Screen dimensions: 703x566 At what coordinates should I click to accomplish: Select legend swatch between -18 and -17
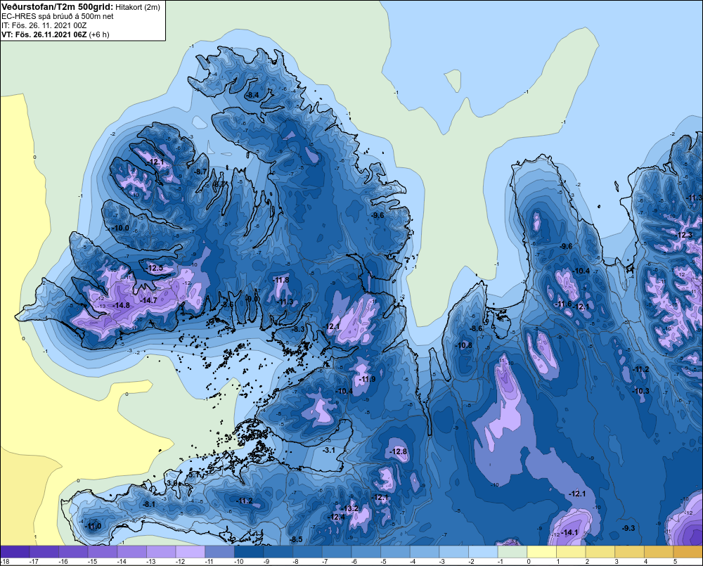click(15, 552)
